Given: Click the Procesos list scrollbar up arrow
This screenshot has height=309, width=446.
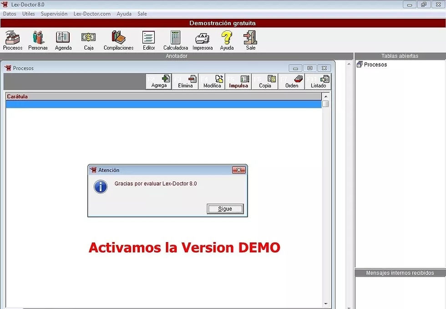Looking at the screenshot, I should [x=326, y=96].
